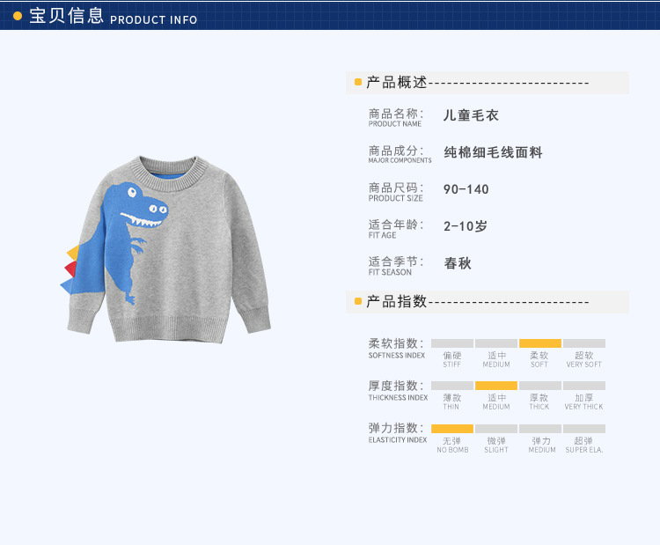Select the SUPER ELA. elasticity bar

click(584, 429)
